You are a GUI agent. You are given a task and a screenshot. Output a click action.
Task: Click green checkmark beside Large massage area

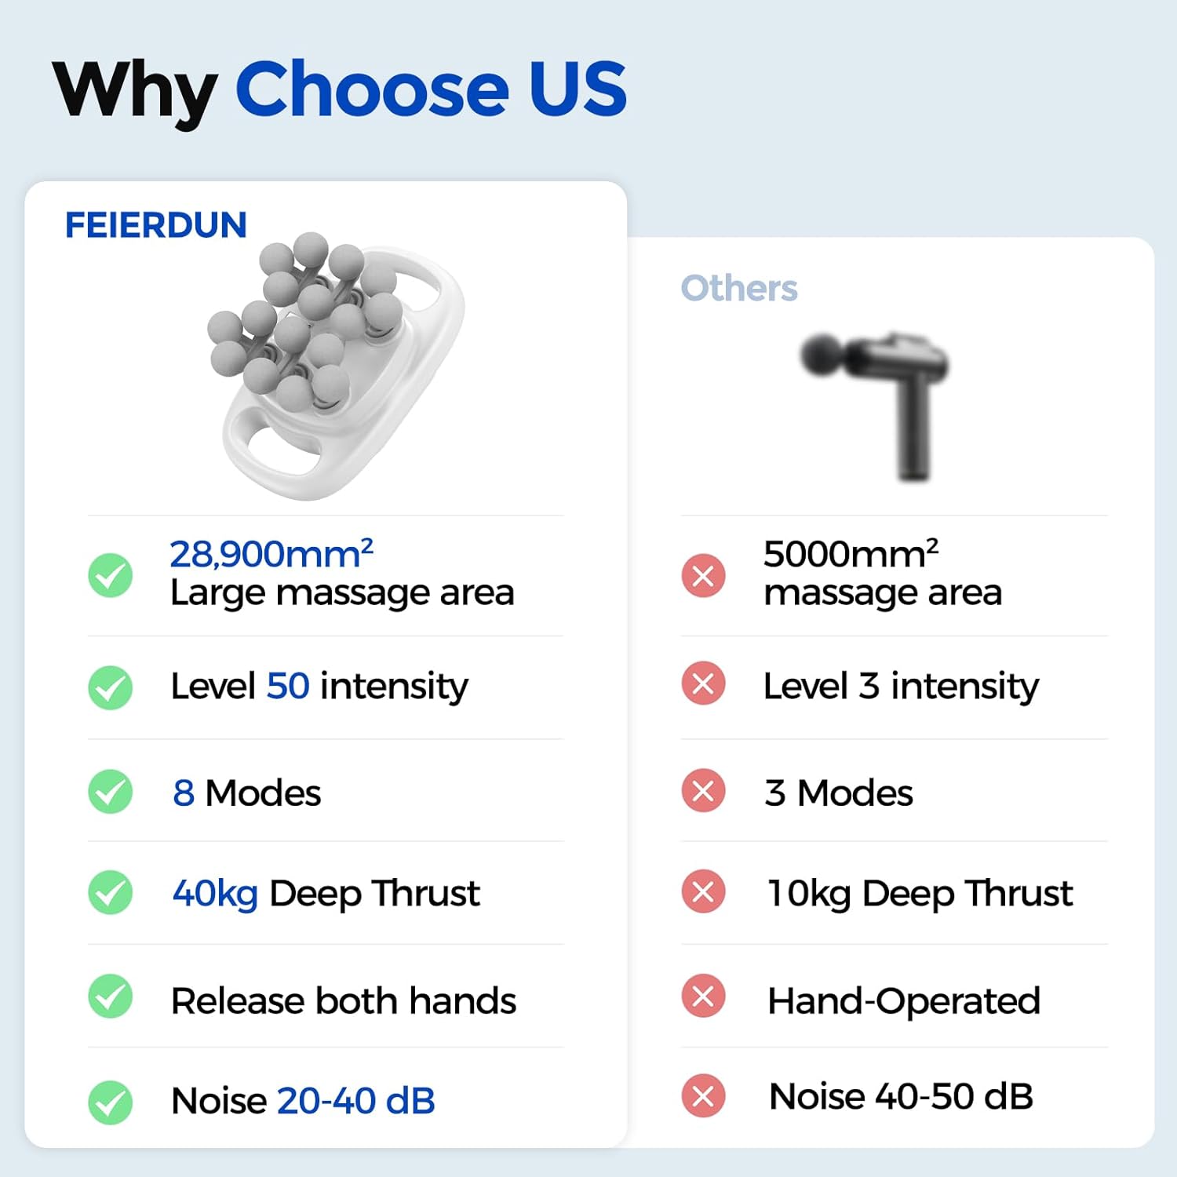[110, 575]
